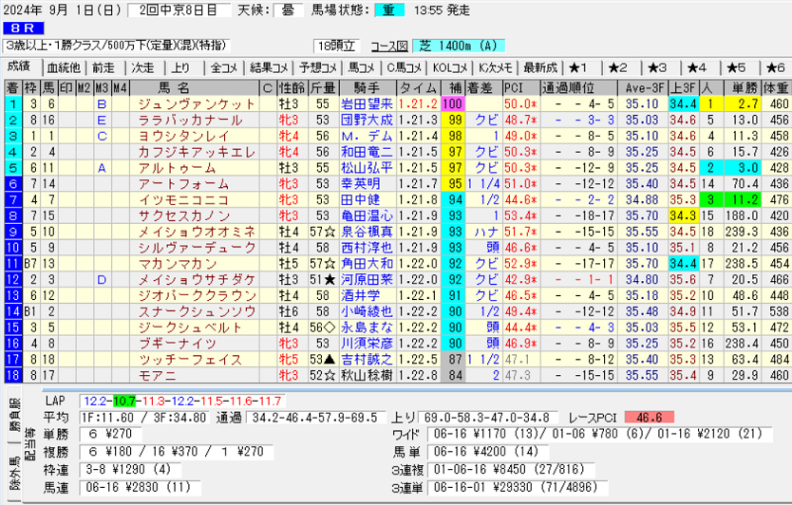Open horse ジュンヴァンケット details
Image resolution: width=792 pixels, height=505 pixels.
(197, 103)
